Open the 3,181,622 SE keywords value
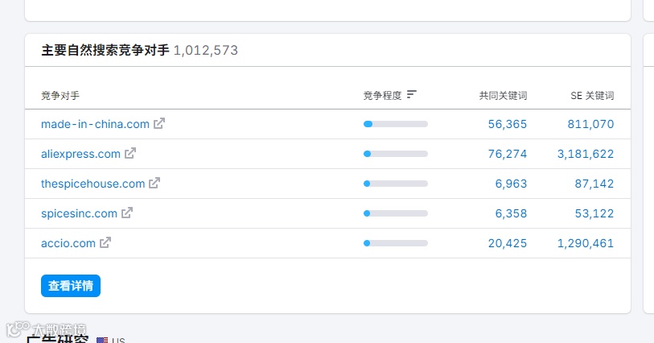The height and width of the screenshot is (343, 654). point(585,154)
